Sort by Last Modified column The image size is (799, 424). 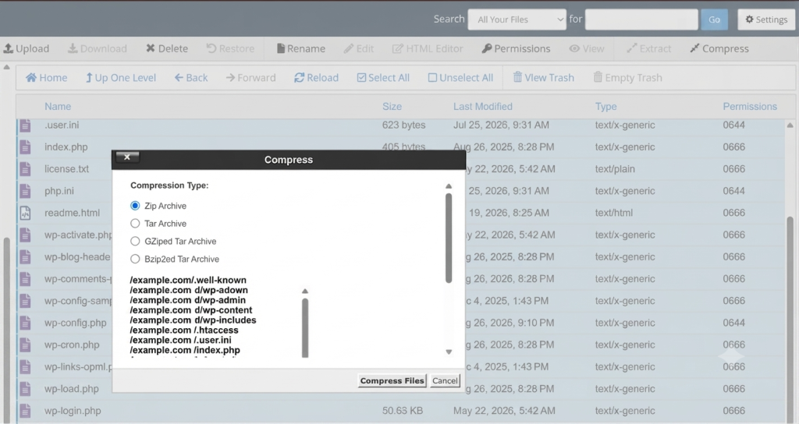click(482, 106)
